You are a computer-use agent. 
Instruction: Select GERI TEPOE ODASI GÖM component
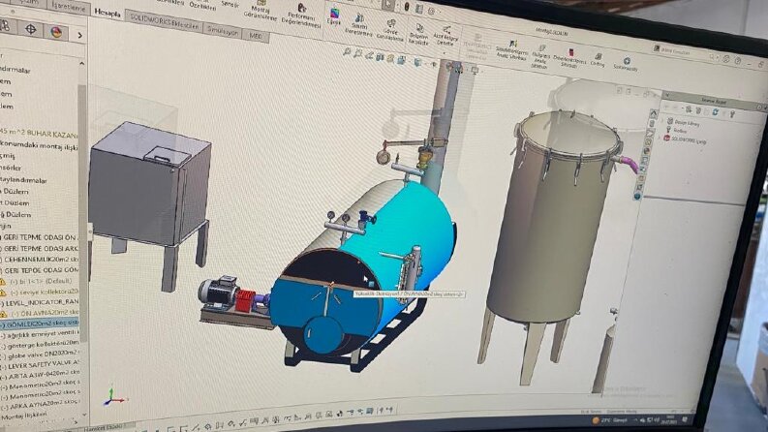coord(39,270)
